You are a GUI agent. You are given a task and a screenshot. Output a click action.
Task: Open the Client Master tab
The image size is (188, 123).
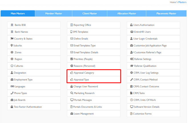coord(90,13)
